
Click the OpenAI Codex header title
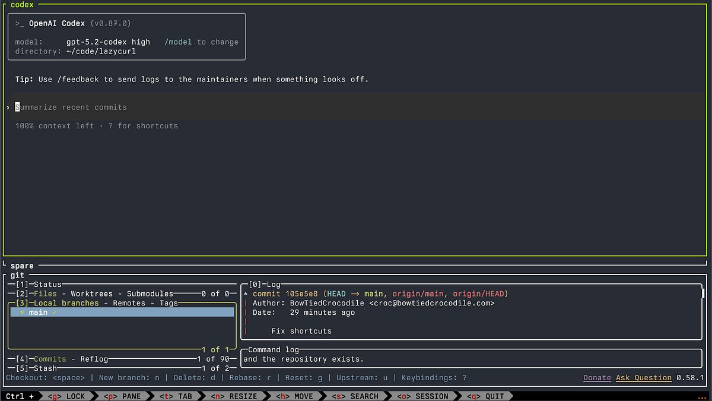pyautogui.click(x=57, y=23)
